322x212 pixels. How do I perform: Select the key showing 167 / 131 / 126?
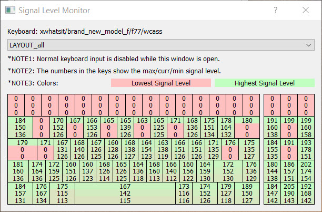pos(62,149)
